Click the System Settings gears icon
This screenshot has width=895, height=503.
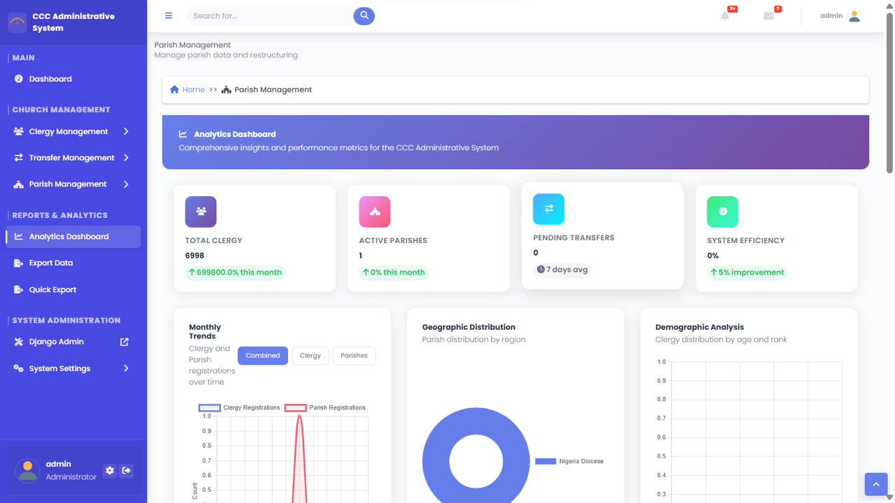pos(19,369)
